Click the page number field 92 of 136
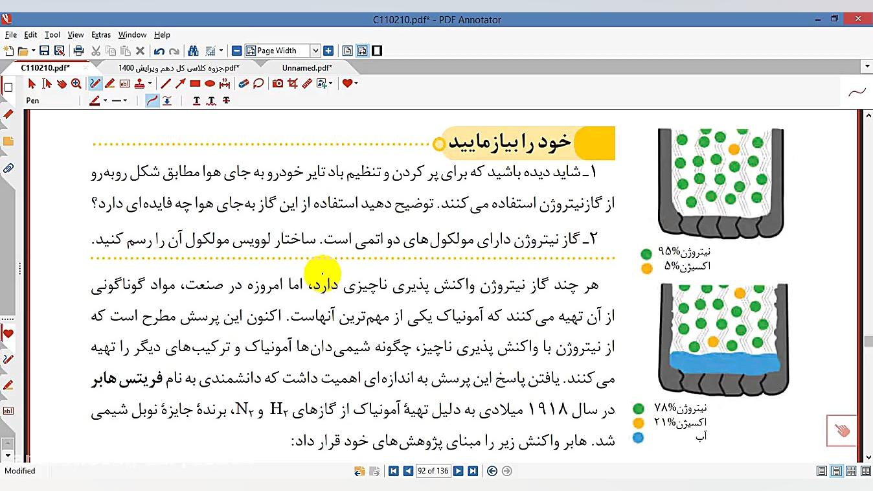Screen dimensions: 873x491 (433, 471)
